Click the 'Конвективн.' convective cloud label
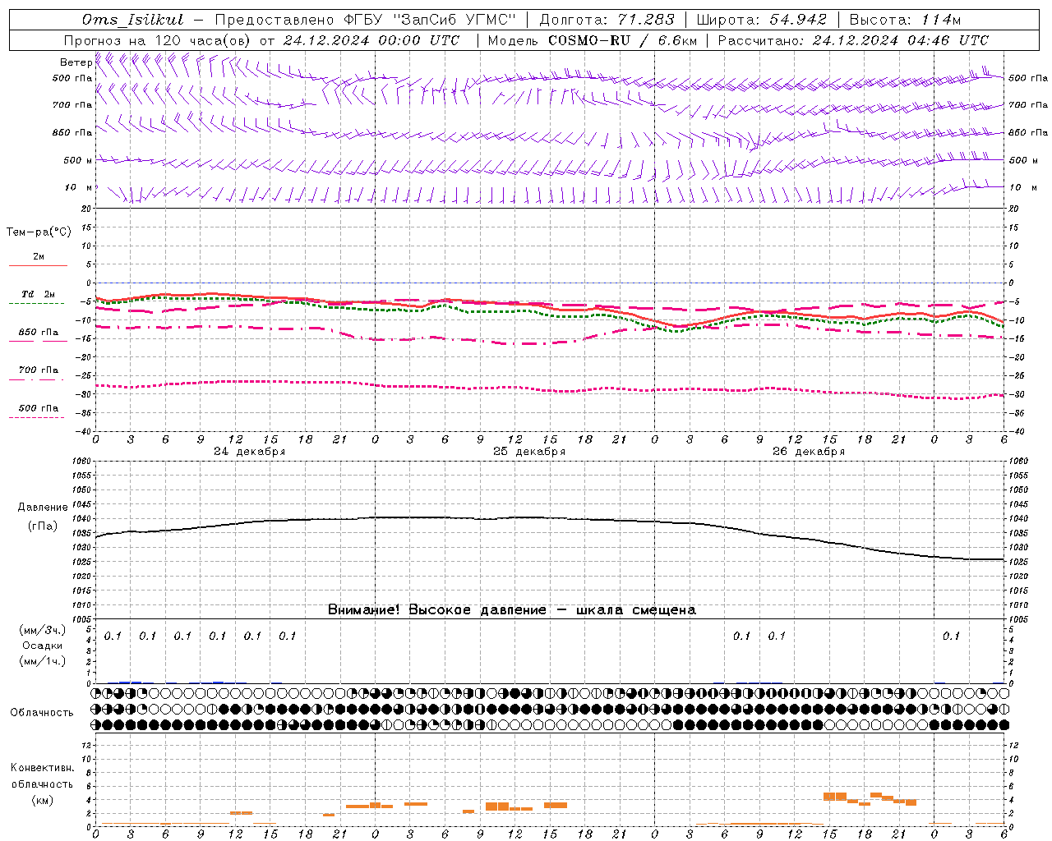Viewport: 1052px width, 841px height. 42,768
